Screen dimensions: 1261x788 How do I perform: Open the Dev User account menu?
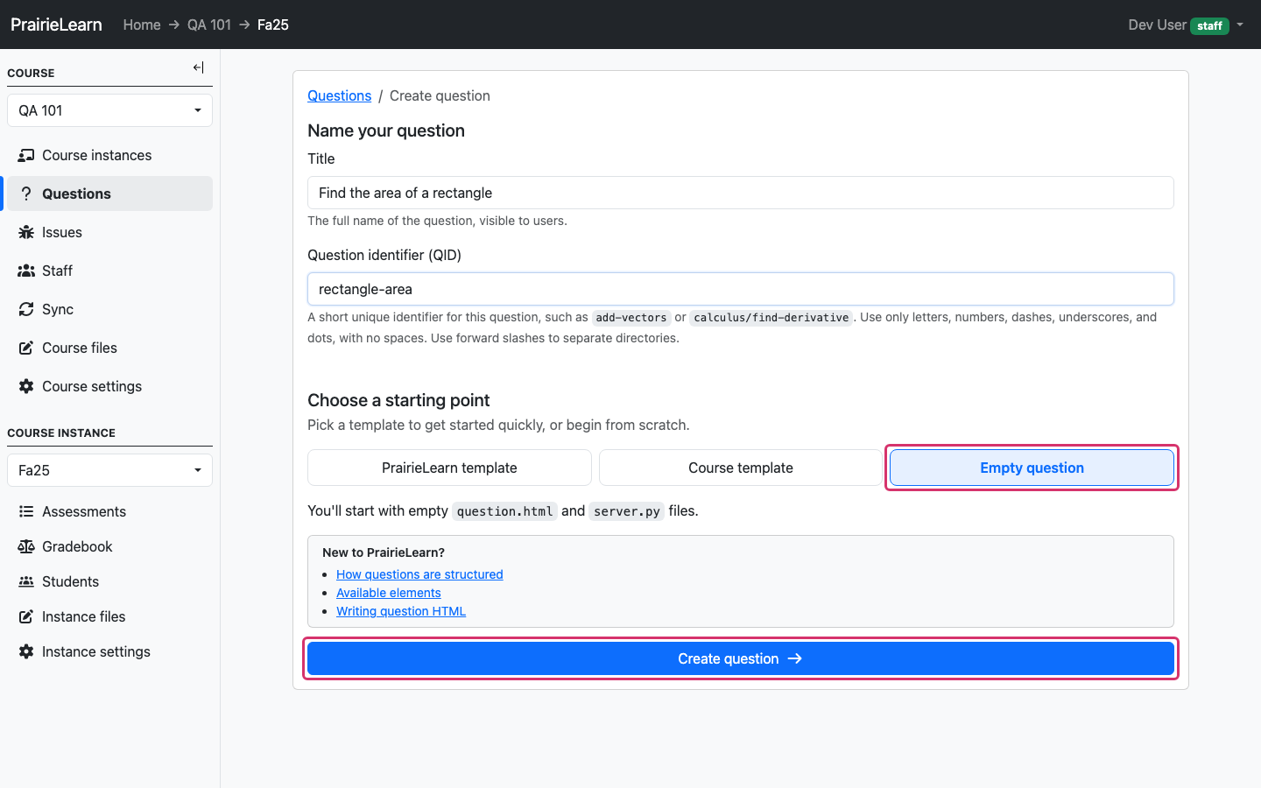click(x=1186, y=25)
